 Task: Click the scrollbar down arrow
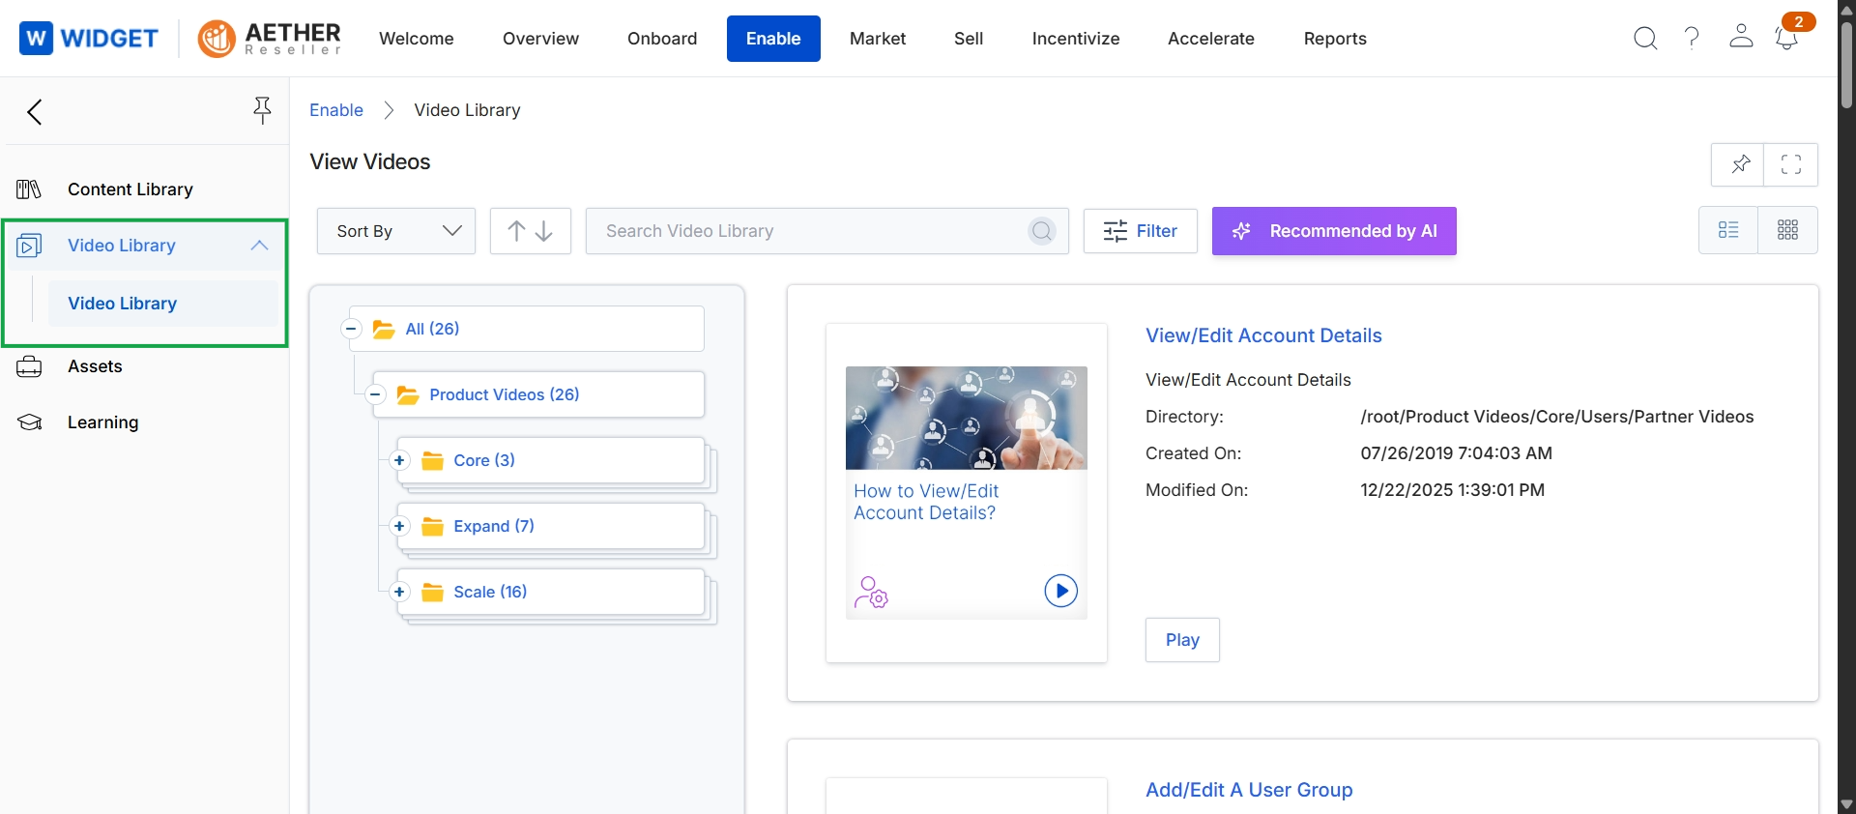point(1846,804)
